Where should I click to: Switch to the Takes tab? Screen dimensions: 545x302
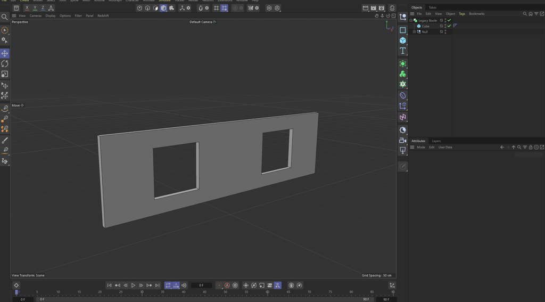tap(432, 7)
